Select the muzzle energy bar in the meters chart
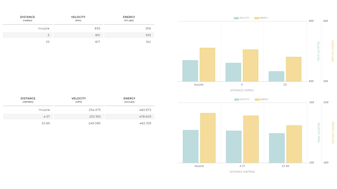 [x=208, y=138]
